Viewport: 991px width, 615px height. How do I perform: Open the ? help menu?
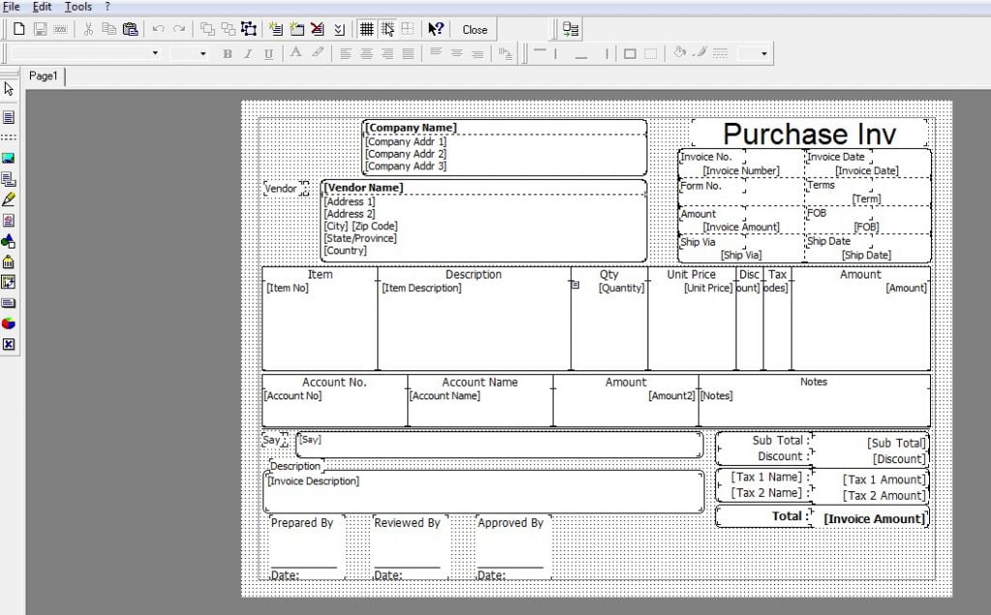click(106, 7)
